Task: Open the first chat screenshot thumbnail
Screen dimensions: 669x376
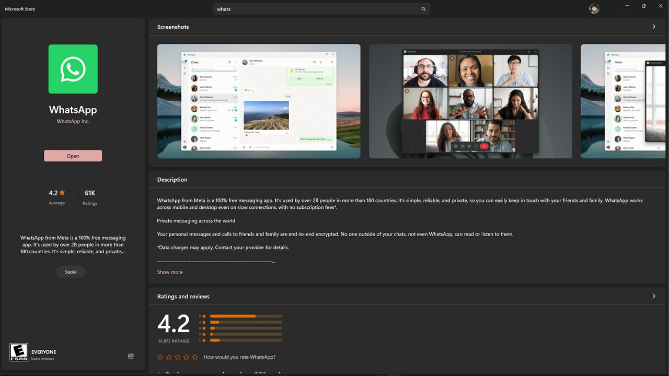Action: (x=259, y=101)
